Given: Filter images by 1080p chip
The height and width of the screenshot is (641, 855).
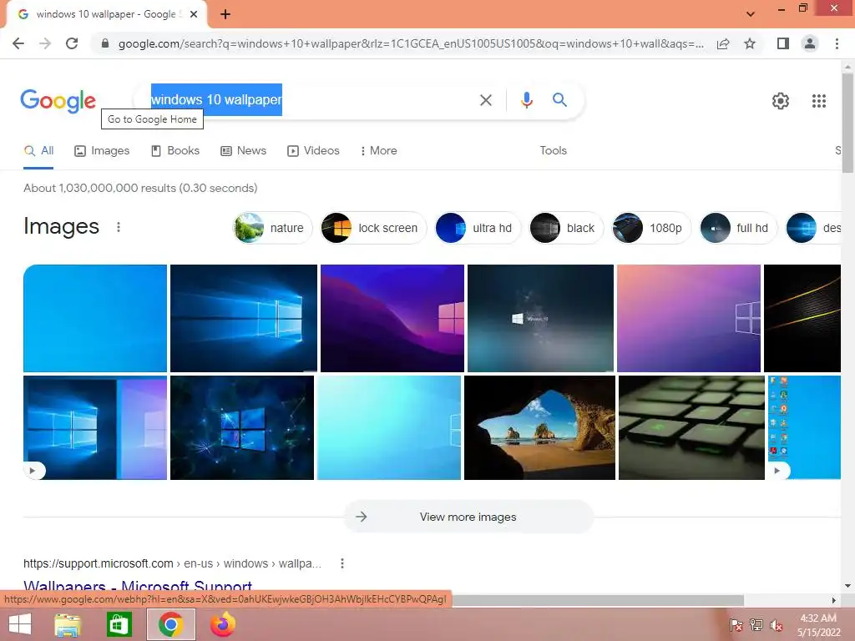Looking at the screenshot, I should [x=651, y=228].
